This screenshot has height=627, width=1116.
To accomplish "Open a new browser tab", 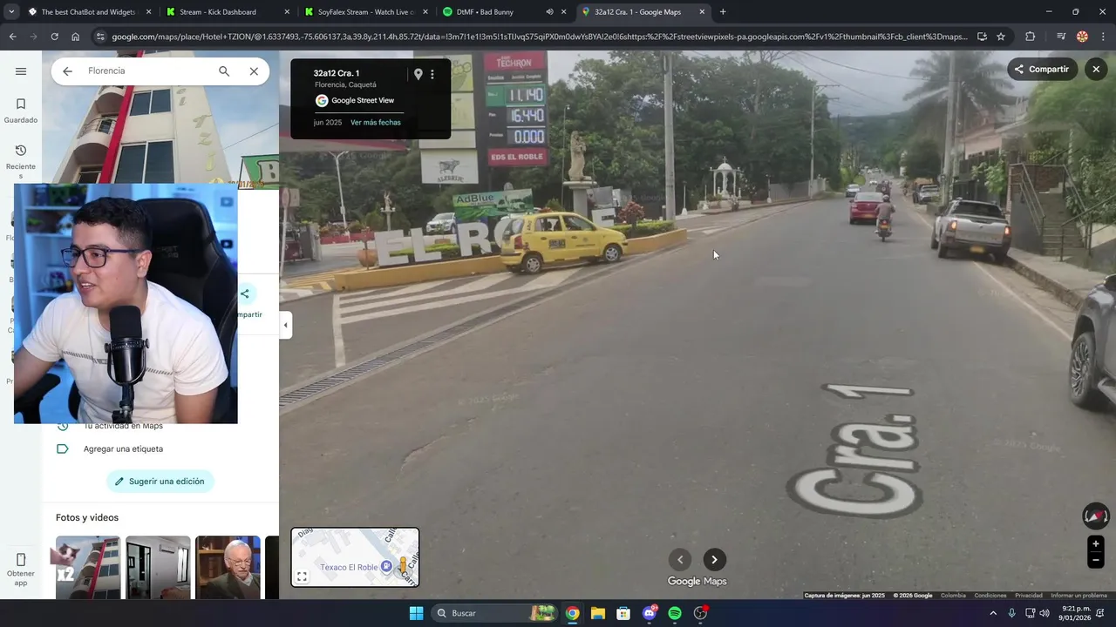I will 723,12.
